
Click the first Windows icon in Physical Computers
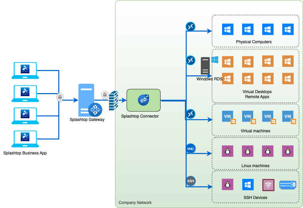pyautogui.click(x=228, y=29)
